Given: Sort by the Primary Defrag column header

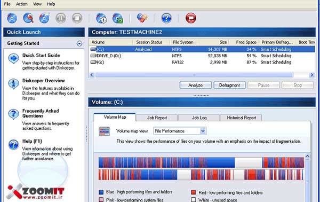Looking at the screenshot, I should point(277,42).
